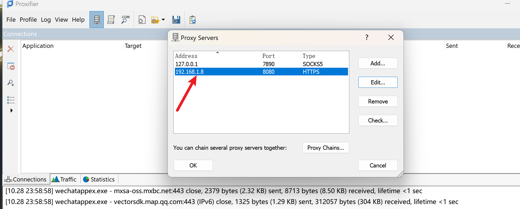Viewport: 520px width, 209px height.
Task: Select the 127.0.0.1 proxy row
Action: tap(261, 64)
